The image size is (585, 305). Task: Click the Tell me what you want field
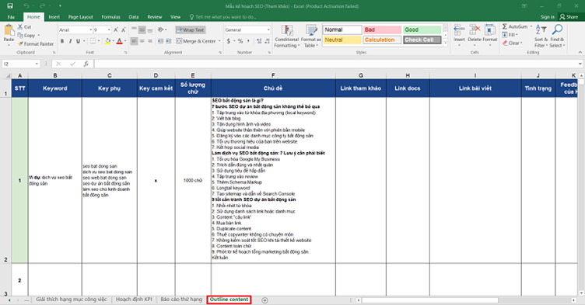tap(222, 17)
